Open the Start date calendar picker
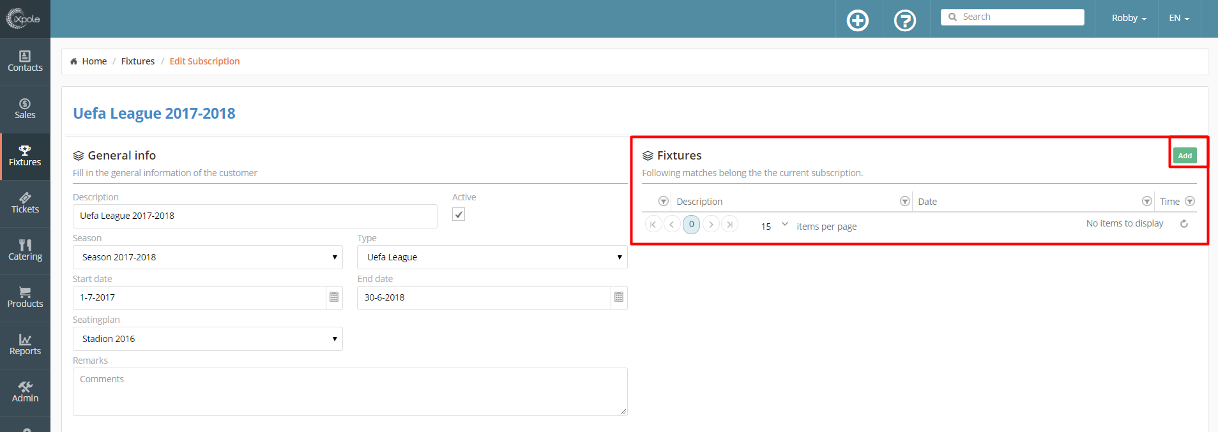1218x432 pixels. click(334, 297)
